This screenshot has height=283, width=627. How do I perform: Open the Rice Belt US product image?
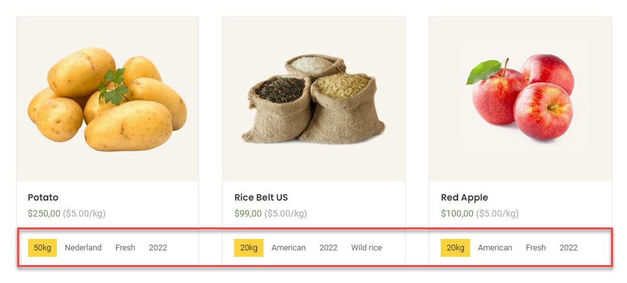314,99
